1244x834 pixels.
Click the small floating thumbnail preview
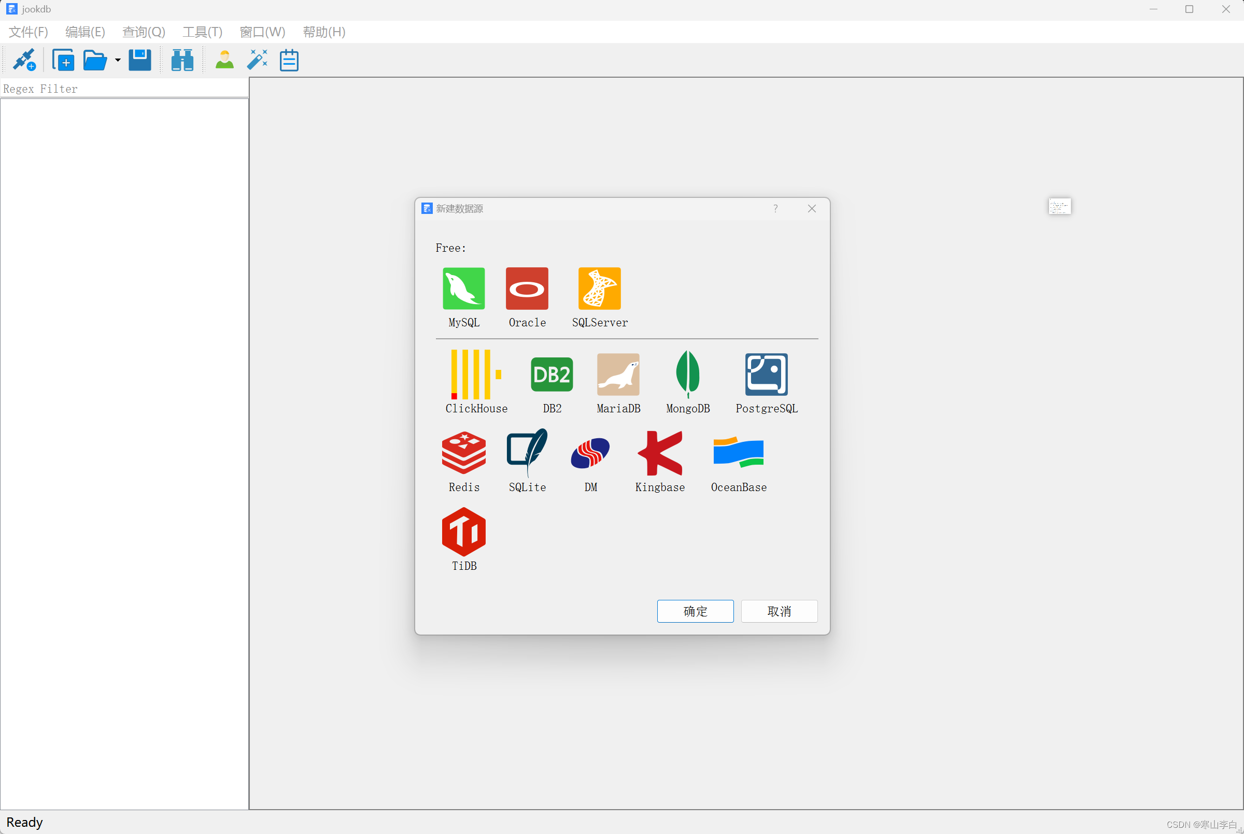(x=1059, y=206)
